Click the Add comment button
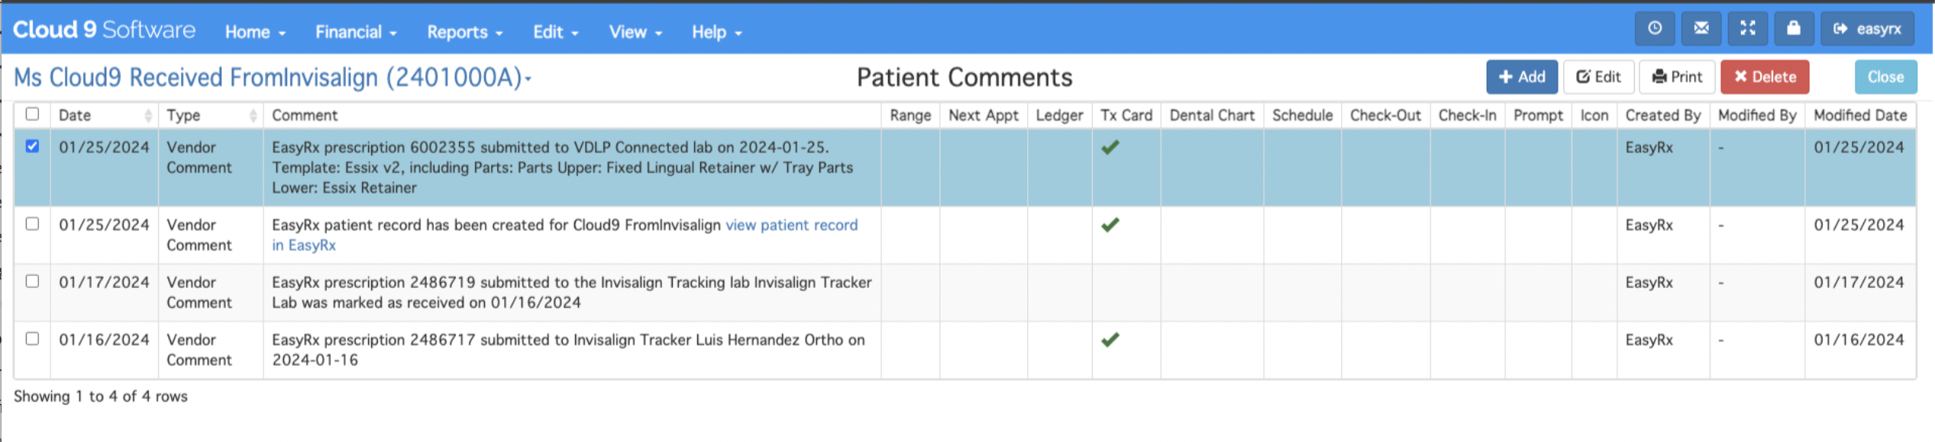 pyautogui.click(x=1522, y=77)
